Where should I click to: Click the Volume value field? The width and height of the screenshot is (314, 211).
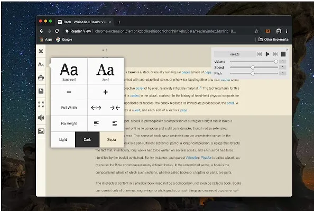click(283, 62)
